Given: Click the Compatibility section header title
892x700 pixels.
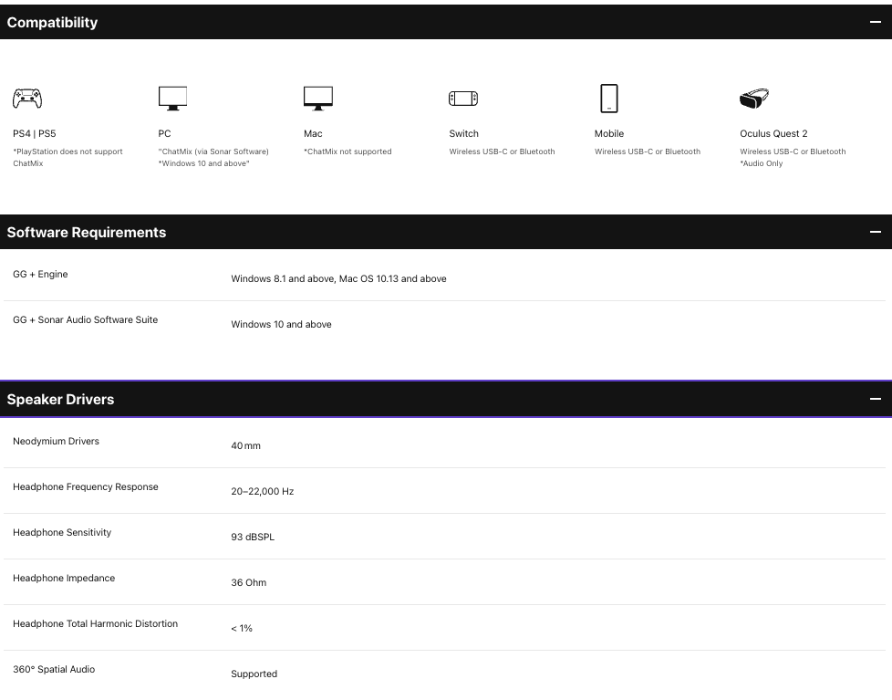Looking at the screenshot, I should click(52, 23).
